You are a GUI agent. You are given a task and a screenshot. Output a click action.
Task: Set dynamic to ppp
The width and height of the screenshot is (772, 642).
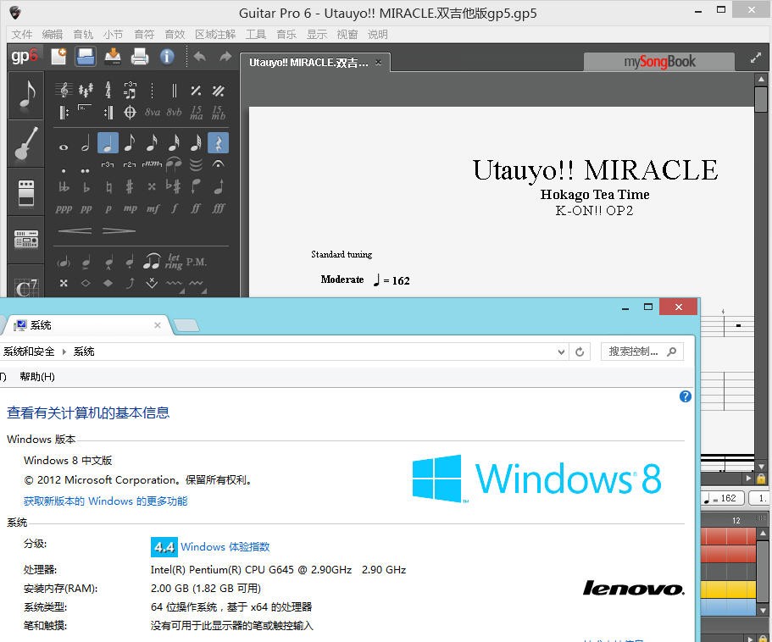pyautogui.click(x=64, y=209)
